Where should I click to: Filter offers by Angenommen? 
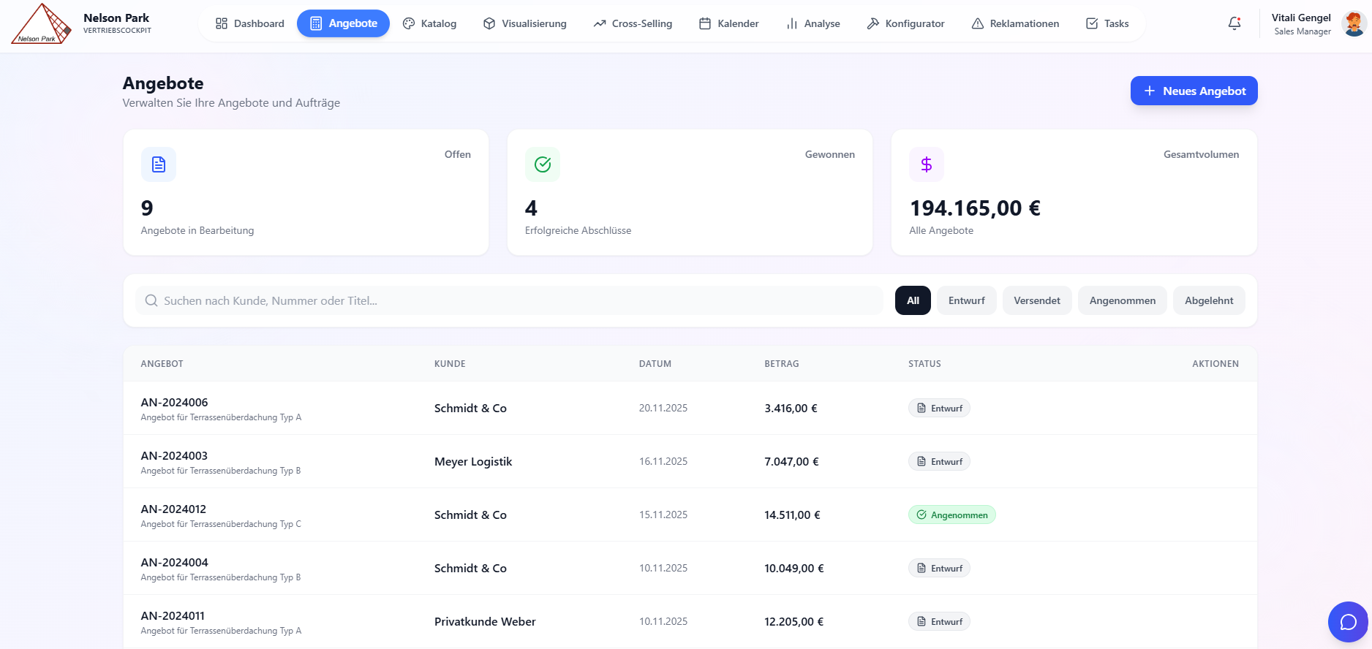(x=1123, y=300)
